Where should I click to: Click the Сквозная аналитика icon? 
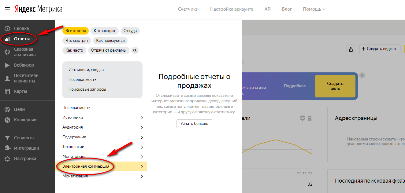click(7, 52)
